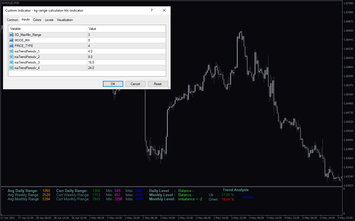The height and width of the screenshot is (221, 355).
Task: Click the monthly Min value 3296
Action: coord(118,199)
